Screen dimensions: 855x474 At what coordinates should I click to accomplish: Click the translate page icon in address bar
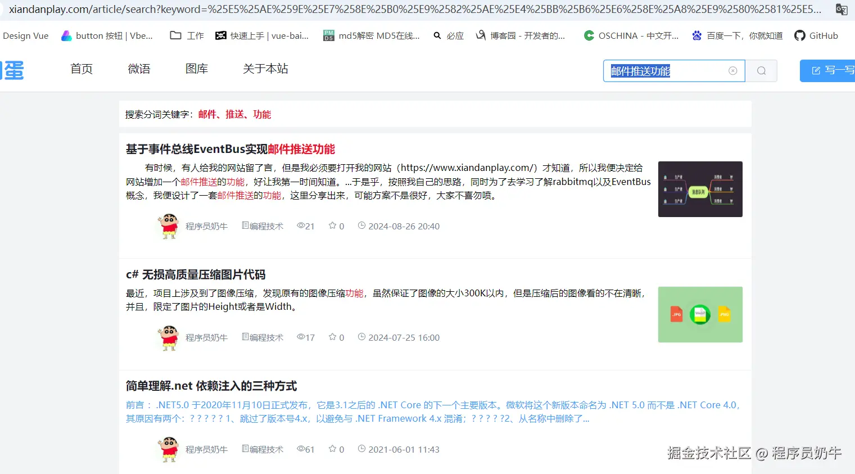[x=842, y=10]
